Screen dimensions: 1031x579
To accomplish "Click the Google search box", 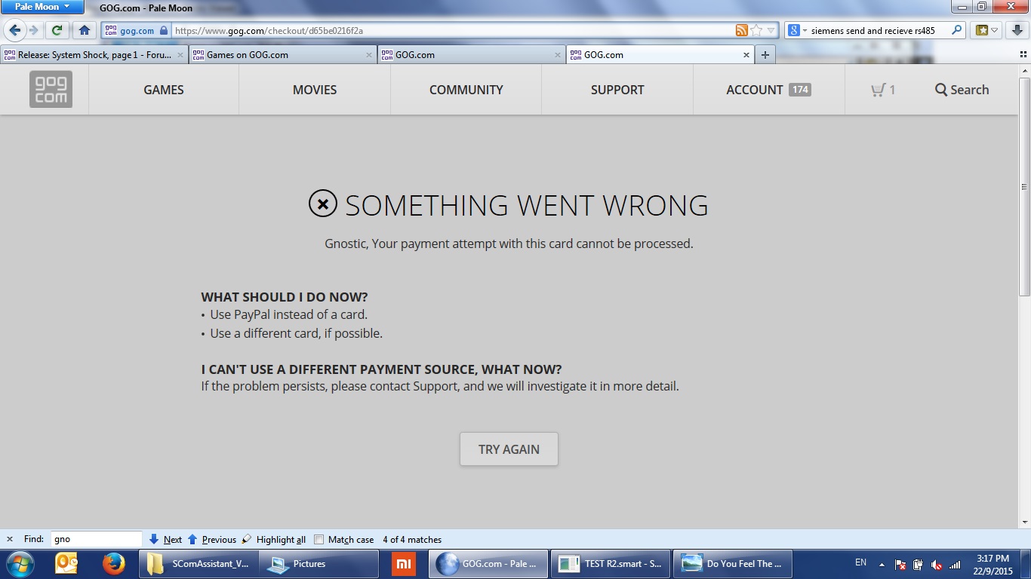I will click(879, 31).
